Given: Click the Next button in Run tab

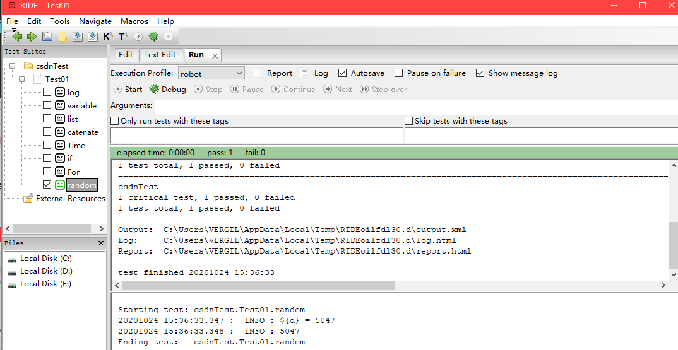Looking at the screenshot, I should pyautogui.click(x=338, y=90).
